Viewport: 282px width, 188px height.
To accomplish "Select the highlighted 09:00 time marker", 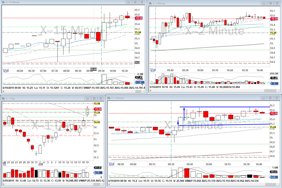I will click(93, 69).
